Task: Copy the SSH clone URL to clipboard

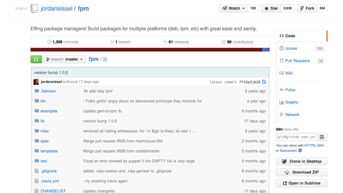Action: coord(322,137)
